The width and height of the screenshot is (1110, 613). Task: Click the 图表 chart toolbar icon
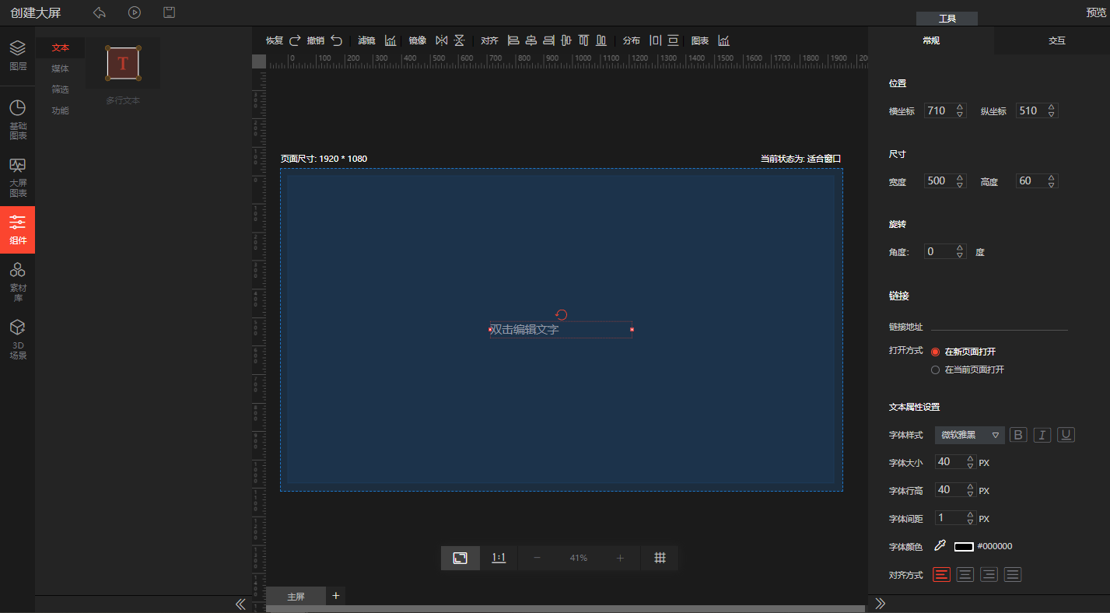coord(724,40)
